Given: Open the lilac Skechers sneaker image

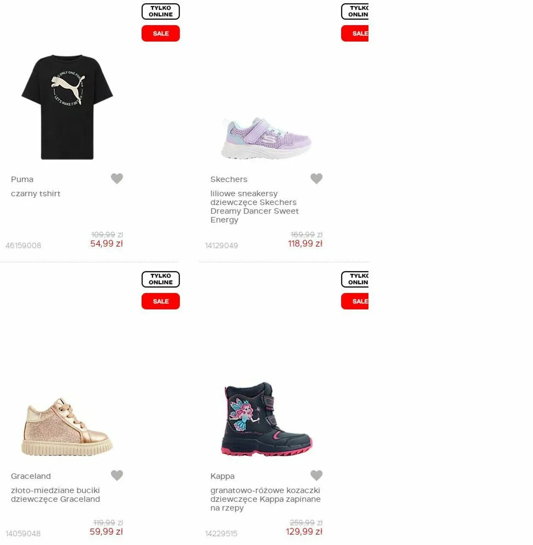Looking at the screenshot, I should click(x=266, y=138).
